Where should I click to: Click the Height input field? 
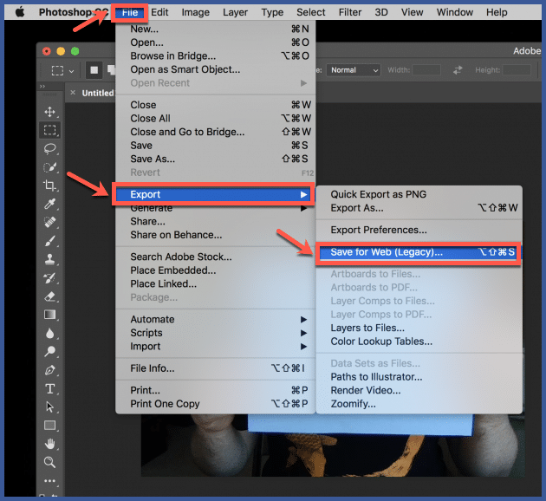517,70
